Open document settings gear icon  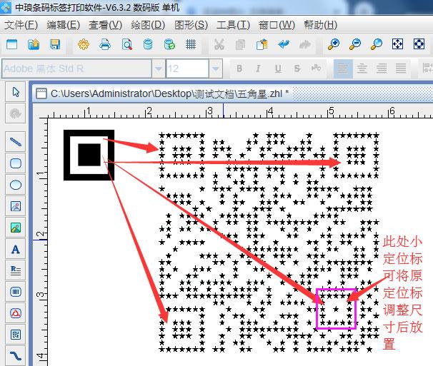(x=84, y=44)
